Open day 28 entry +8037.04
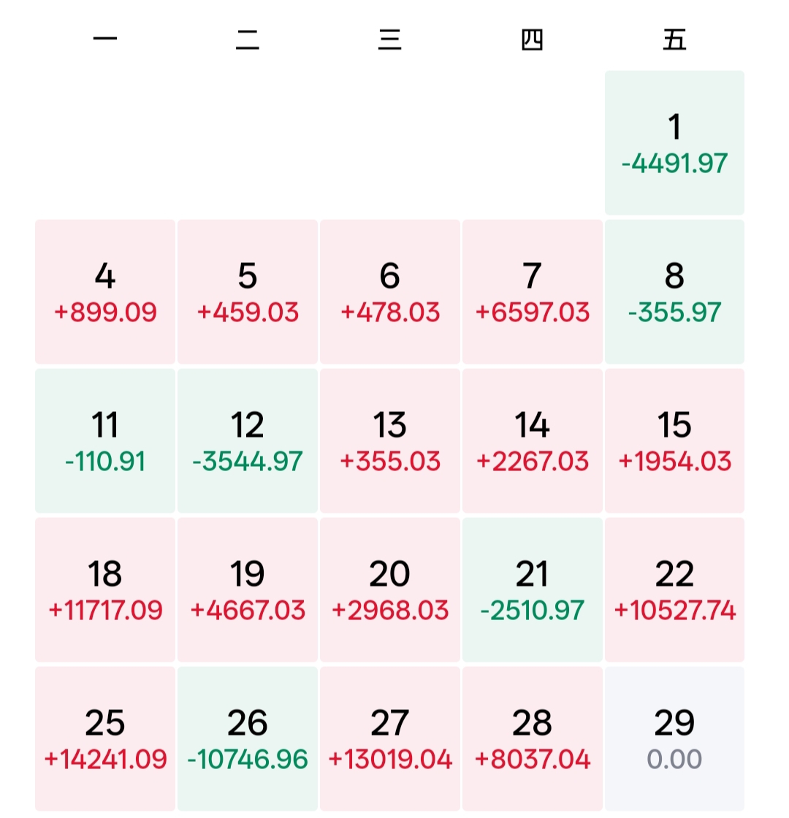Image resolution: width=789 pixels, height=818 pixels. (x=533, y=738)
